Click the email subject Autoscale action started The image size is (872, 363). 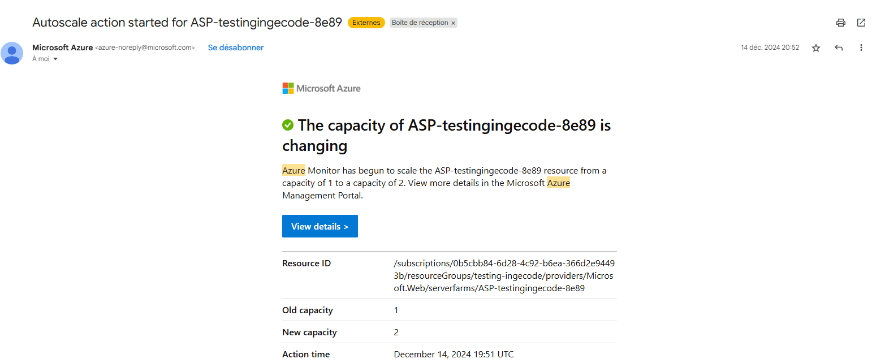[187, 23]
